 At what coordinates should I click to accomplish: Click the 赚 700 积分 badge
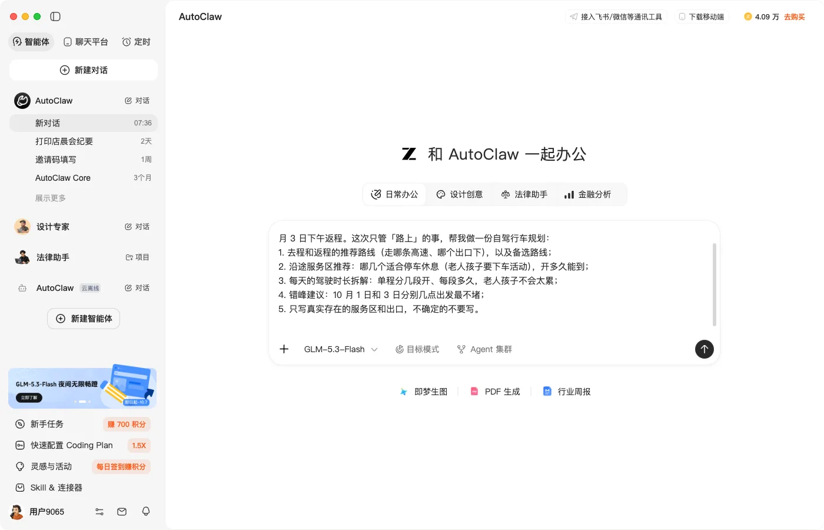pos(127,425)
